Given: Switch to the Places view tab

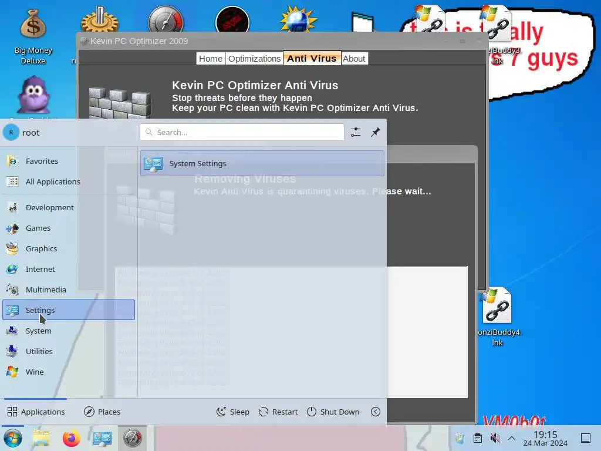Looking at the screenshot, I should [102, 412].
